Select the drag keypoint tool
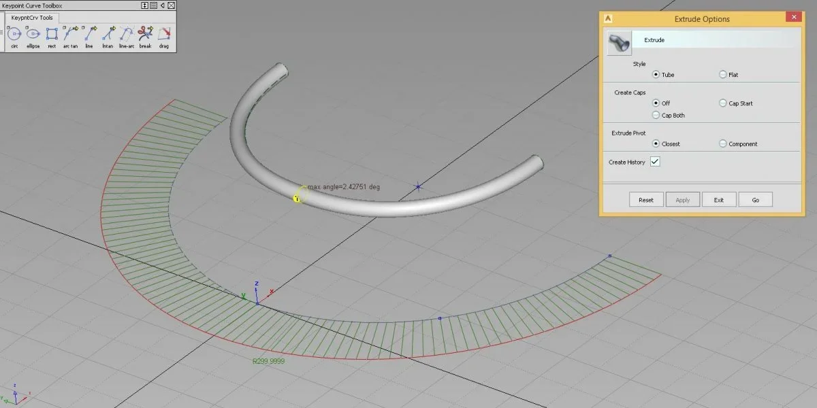This screenshot has width=817, height=408. click(x=164, y=34)
